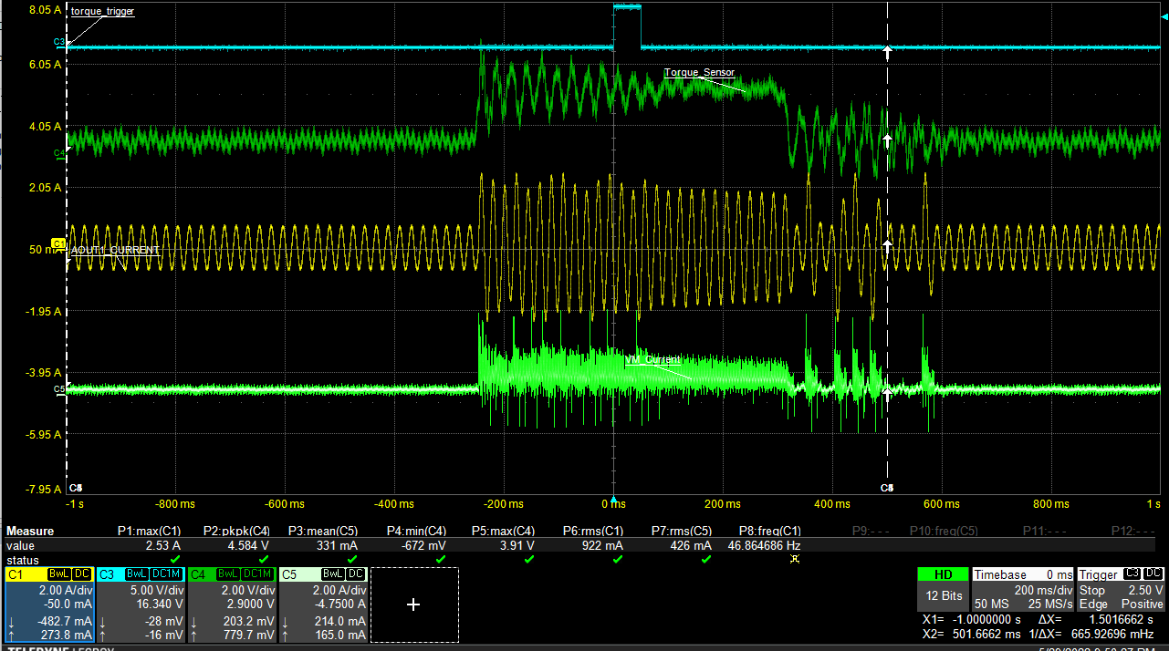Click the plus box to add trace
The image size is (1169, 651).
413,604
